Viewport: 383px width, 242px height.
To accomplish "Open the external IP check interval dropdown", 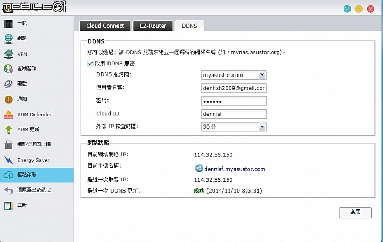I will tap(262, 127).
